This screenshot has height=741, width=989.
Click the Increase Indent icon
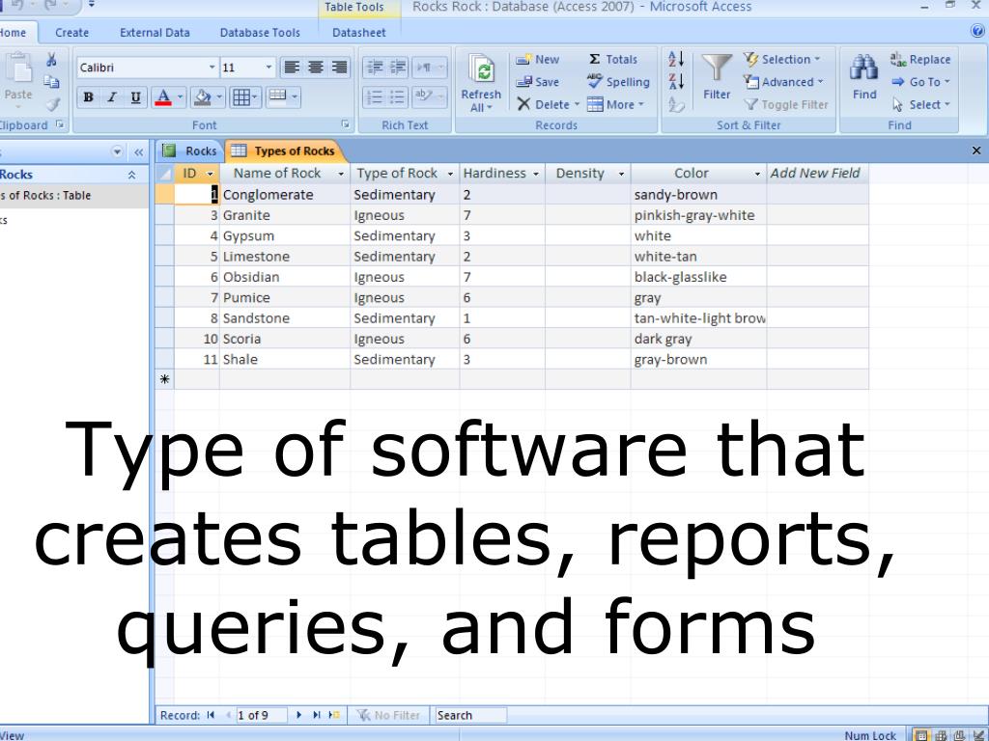coord(398,67)
